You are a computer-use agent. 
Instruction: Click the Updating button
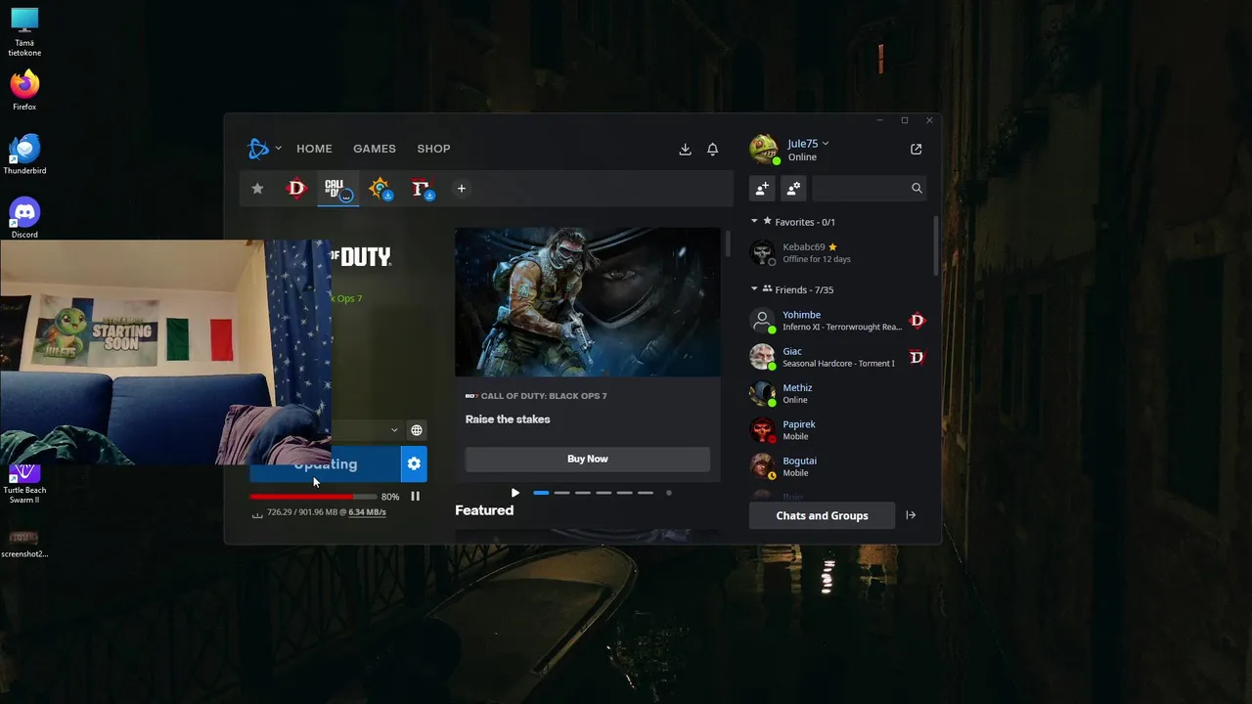(x=326, y=464)
